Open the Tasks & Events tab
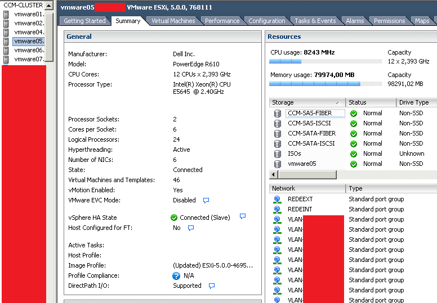The height and width of the screenshot is (303, 437). (x=315, y=21)
